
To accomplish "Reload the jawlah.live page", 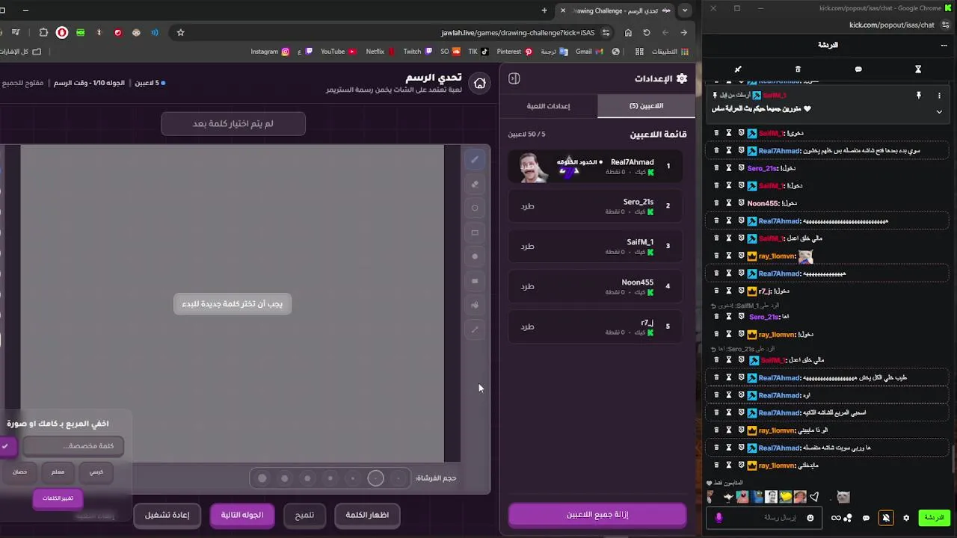I will click(x=646, y=32).
